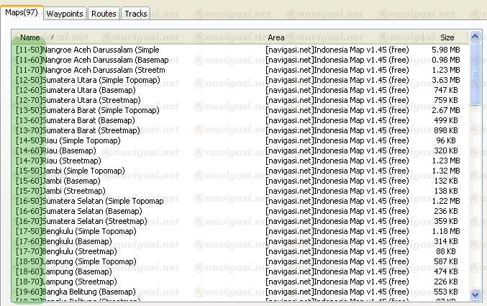Sort maps by Area column header
The width and height of the screenshot is (487, 306).
(x=276, y=37)
